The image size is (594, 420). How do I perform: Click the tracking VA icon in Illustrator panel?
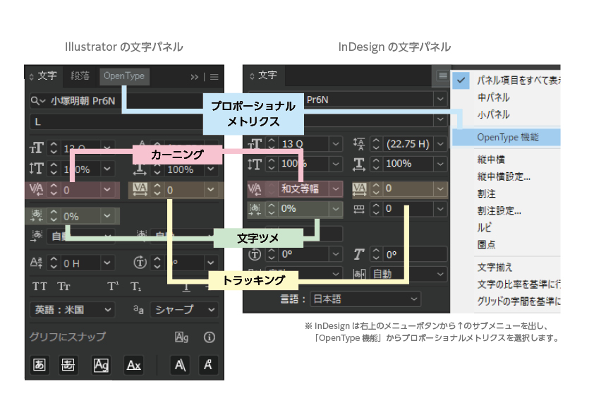point(140,188)
